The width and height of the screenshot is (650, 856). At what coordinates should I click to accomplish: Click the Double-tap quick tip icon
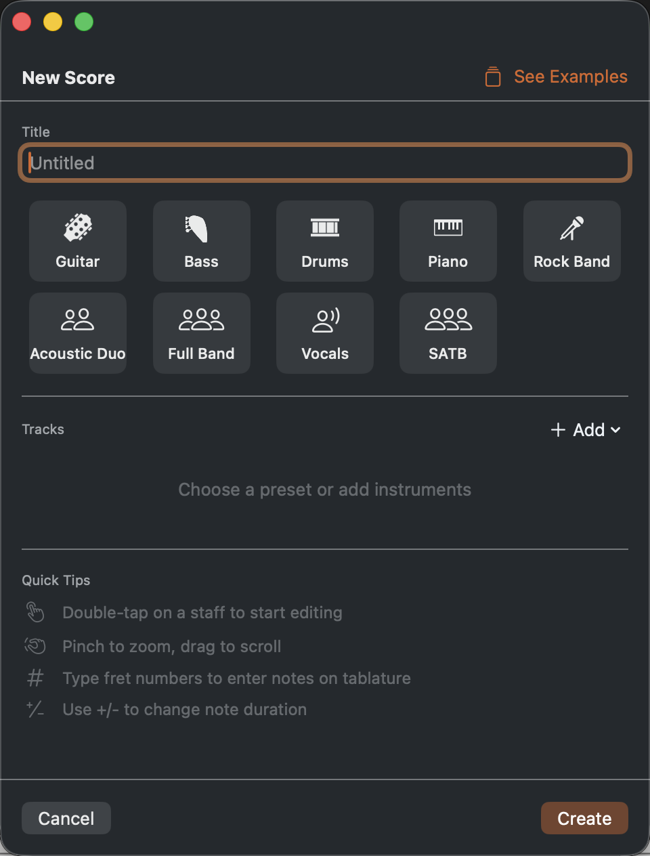click(x=35, y=612)
